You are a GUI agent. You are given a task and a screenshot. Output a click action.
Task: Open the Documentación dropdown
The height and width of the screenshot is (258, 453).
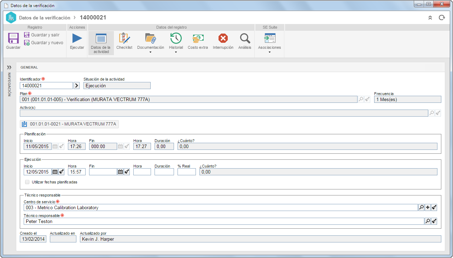pos(151,43)
